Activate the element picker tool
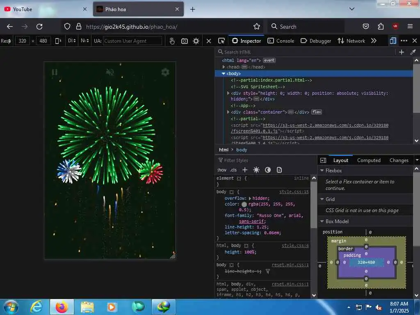420x315 pixels. point(221,41)
